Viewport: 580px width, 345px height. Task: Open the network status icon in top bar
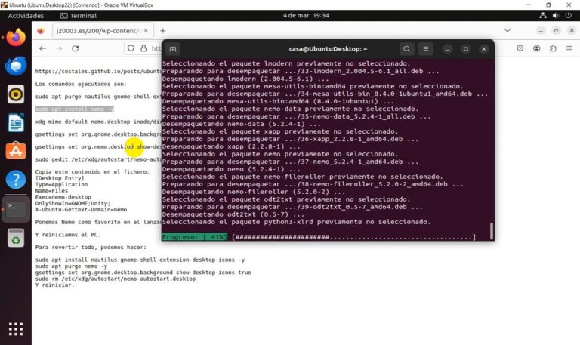click(x=543, y=16)
